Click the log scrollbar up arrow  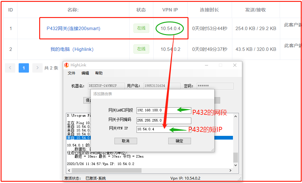coord(235,116)
